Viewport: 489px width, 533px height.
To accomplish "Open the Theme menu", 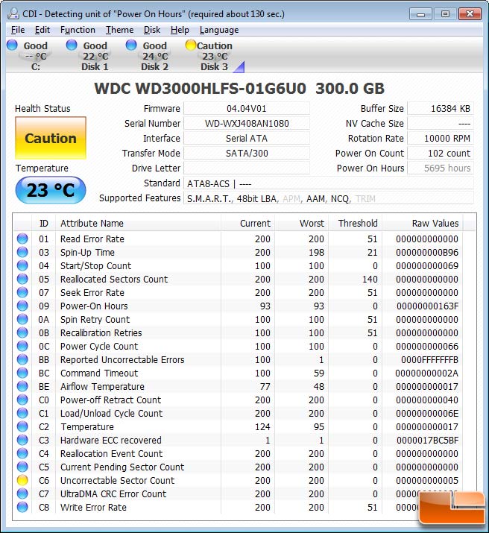I will [x=119, y=30].
